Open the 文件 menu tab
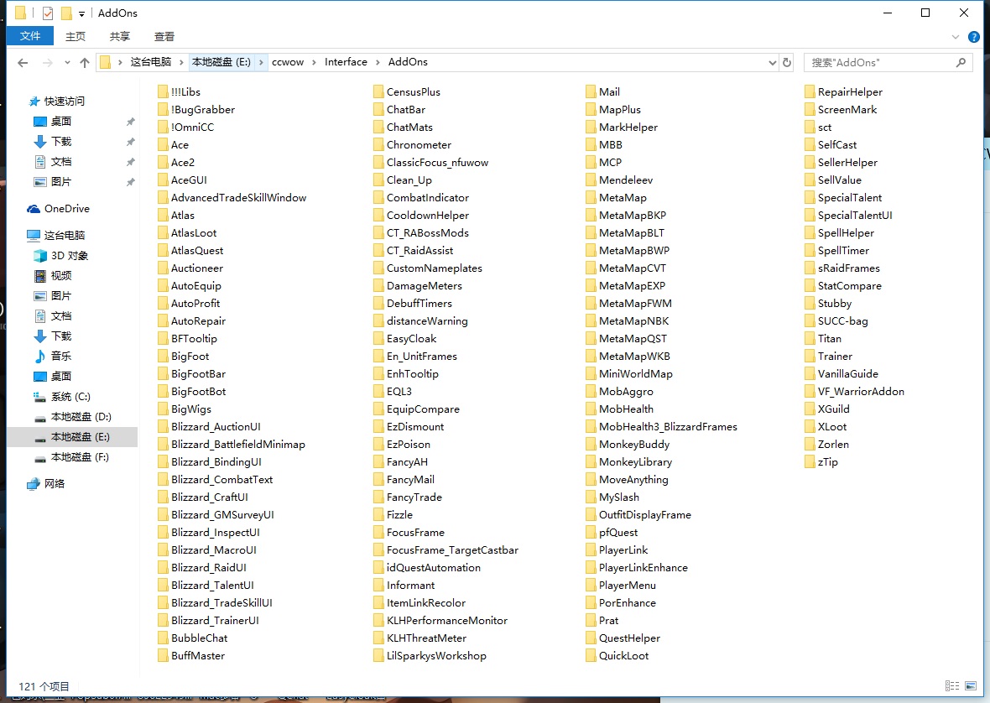990x703 pixels. pos(29,36)
